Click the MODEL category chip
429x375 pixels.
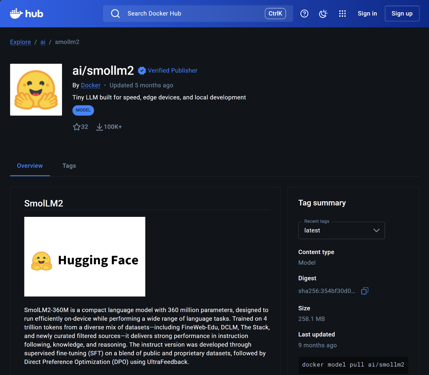[83, 110]
